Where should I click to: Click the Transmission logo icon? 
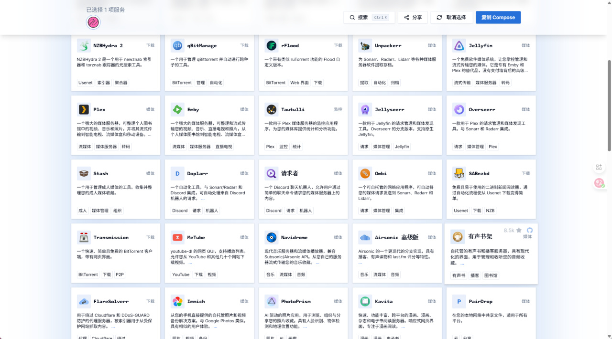pyautogui.click(x=84, y=237)
